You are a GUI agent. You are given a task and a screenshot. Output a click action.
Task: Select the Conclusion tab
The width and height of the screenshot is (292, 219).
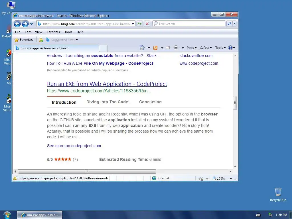point(150,102)
